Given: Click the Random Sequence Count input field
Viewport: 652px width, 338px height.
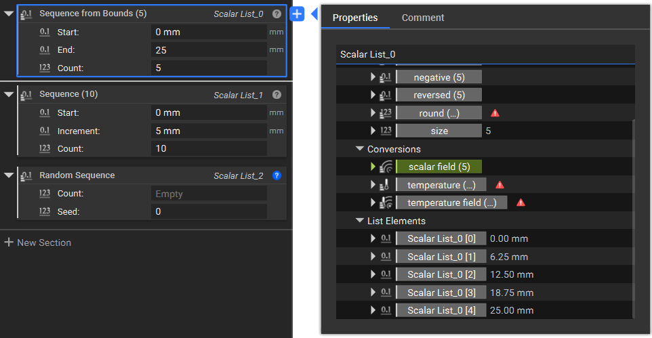Looking at the screenshot, I should (208, 194).
